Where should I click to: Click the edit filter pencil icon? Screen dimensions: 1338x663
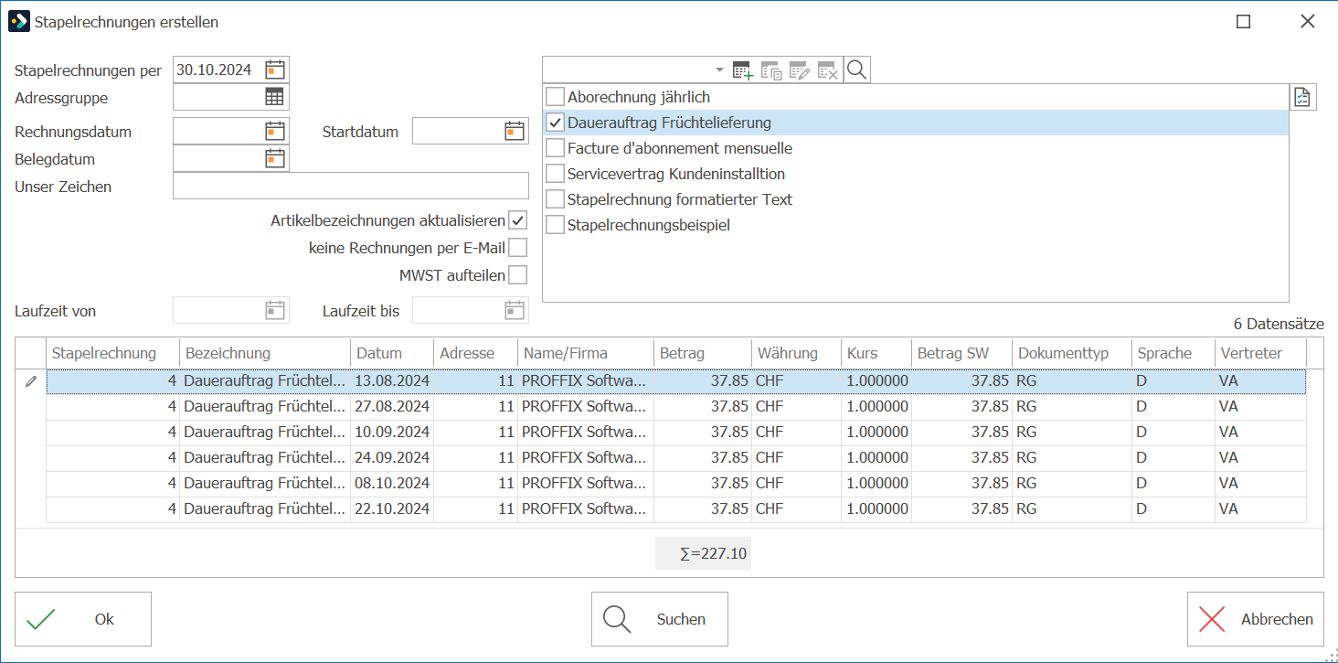(800, 70)
